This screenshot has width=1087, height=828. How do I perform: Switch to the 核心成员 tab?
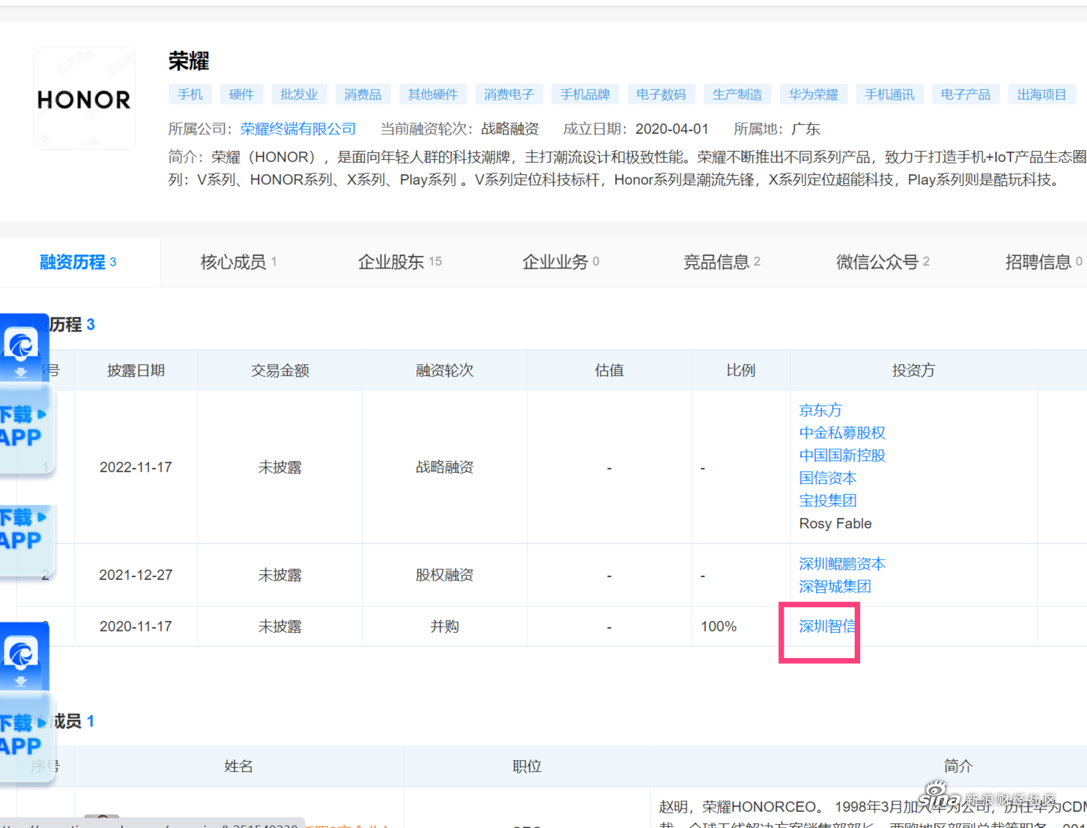pyautogui.click(x=239, y=262)
